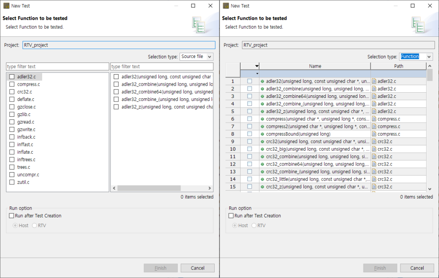The width and height of the screenshot is (439, 278).
Task: Click file icon beside crc32.c in row 15
Action: click(374, 187)
